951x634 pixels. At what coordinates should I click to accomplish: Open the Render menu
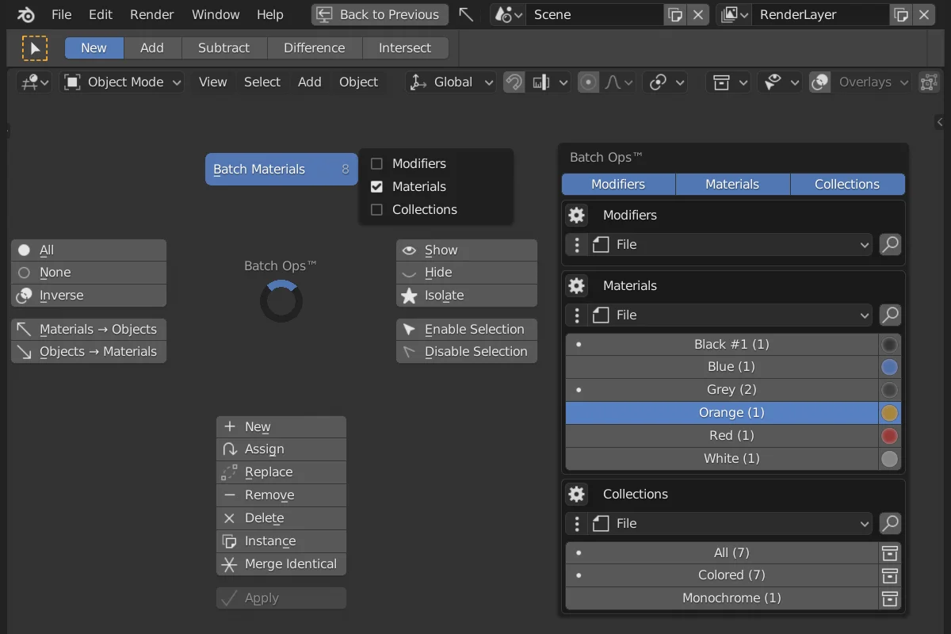151,14
